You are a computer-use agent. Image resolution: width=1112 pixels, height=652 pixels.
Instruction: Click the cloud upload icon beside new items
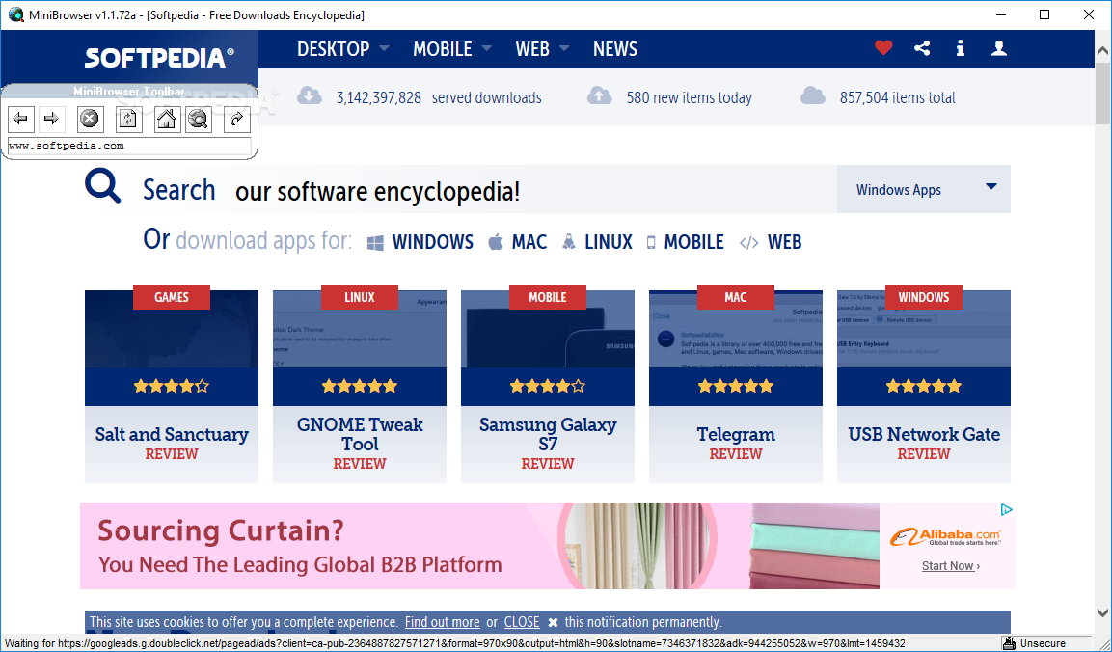click(x=599, y=95)
